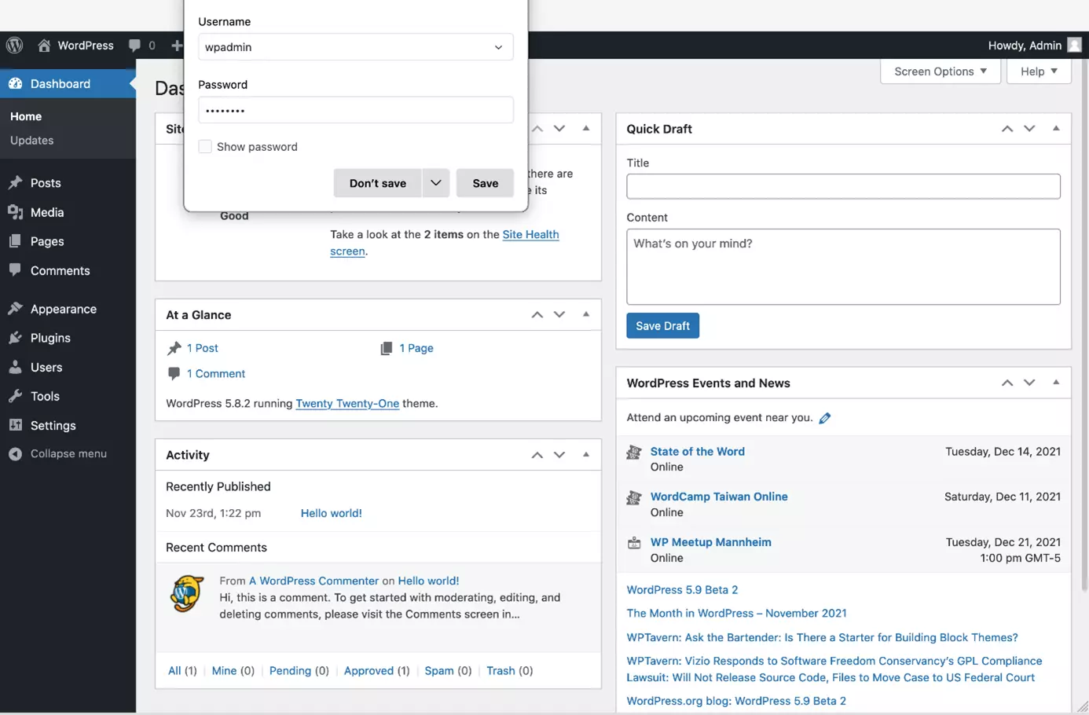Click the Users person icon
Image resolution: width=1089 pixels, height=715 pixels.
coord(15,367)
